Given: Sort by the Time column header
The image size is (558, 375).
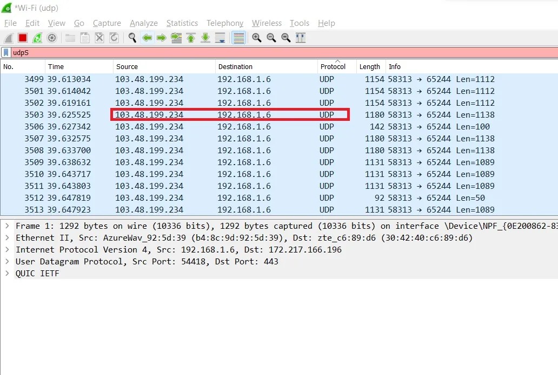Looking at the screenshot, I should [x=79, y=67].
